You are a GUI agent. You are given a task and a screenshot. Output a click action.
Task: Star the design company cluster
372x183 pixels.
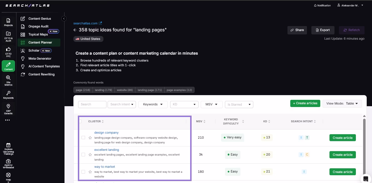tap(90, 138)
